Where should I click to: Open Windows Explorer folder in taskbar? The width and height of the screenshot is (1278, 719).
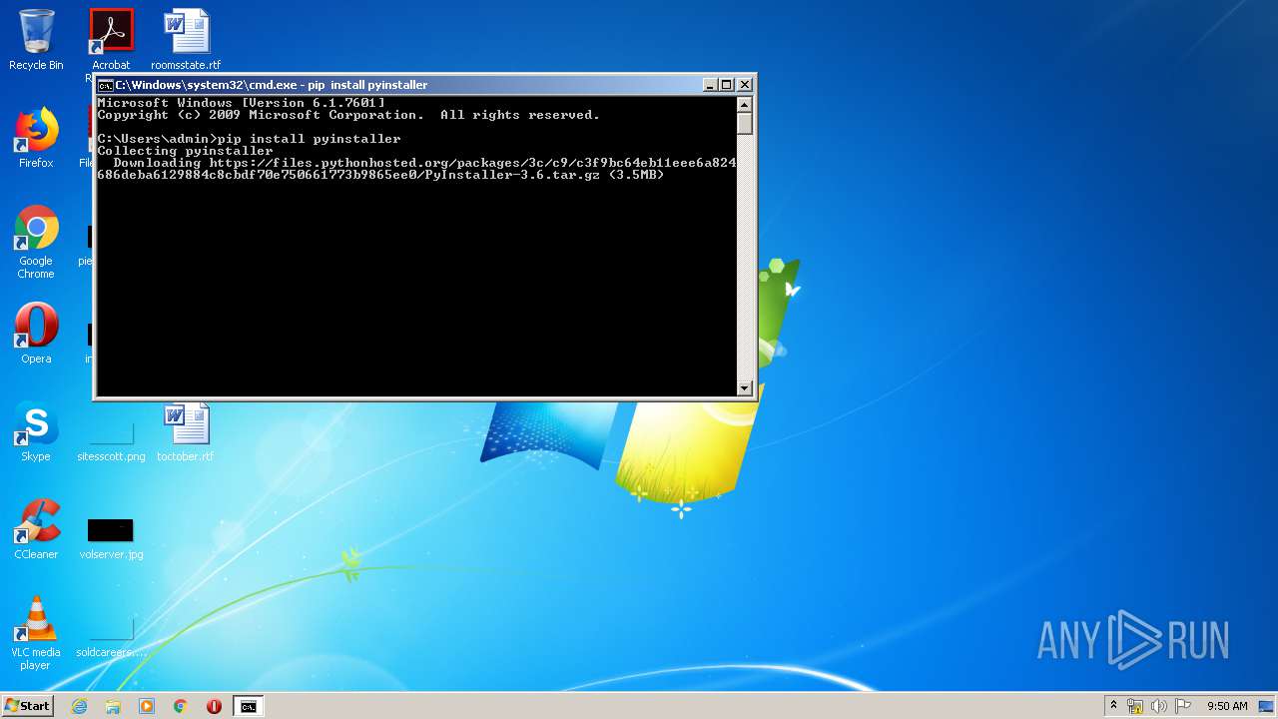pos(113,706)
